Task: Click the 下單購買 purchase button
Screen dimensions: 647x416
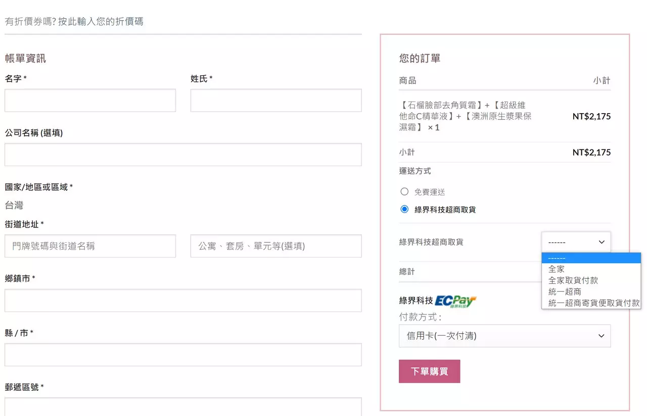Action: [429, 371]
